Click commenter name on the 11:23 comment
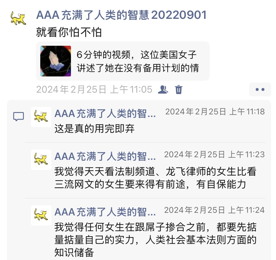The height and width of the screenshot is (260, 276). 105,156
